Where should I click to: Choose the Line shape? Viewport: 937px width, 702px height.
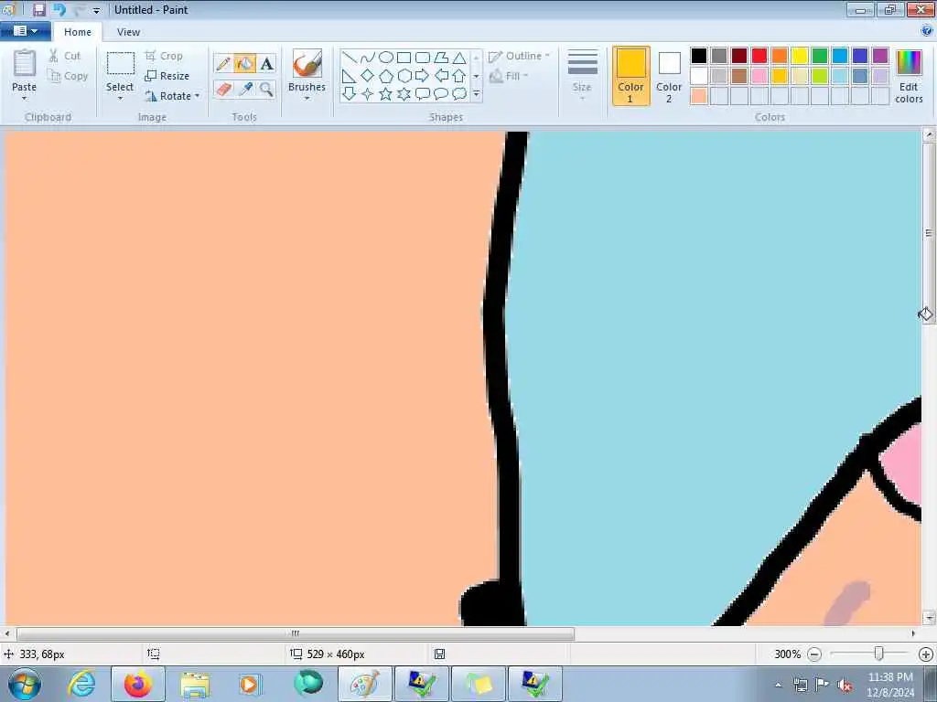coord(350,58)
